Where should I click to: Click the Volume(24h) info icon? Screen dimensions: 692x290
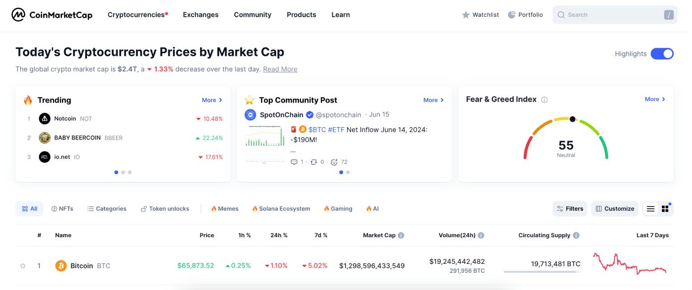point(481,235)
